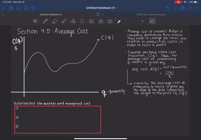This screenshot has width=201, height=140.
Task: Choose the Shapes tool
Action: pos(73,21)
